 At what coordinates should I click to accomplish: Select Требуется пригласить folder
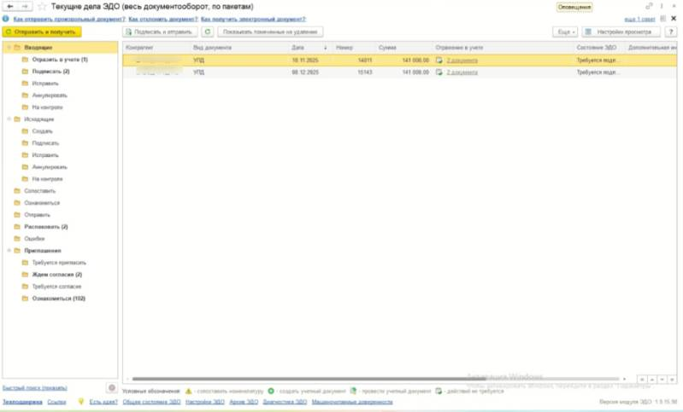point(59,263)
